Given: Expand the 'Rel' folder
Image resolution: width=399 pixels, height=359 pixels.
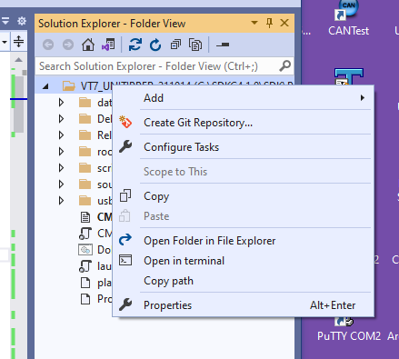Looking at the screenshot, I should 61,135.
